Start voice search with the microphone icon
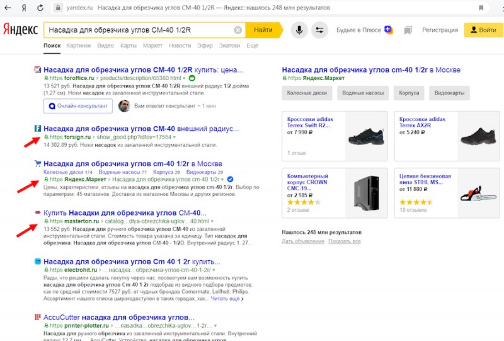Viewport: 504px width, 341px height. point(299,30)
